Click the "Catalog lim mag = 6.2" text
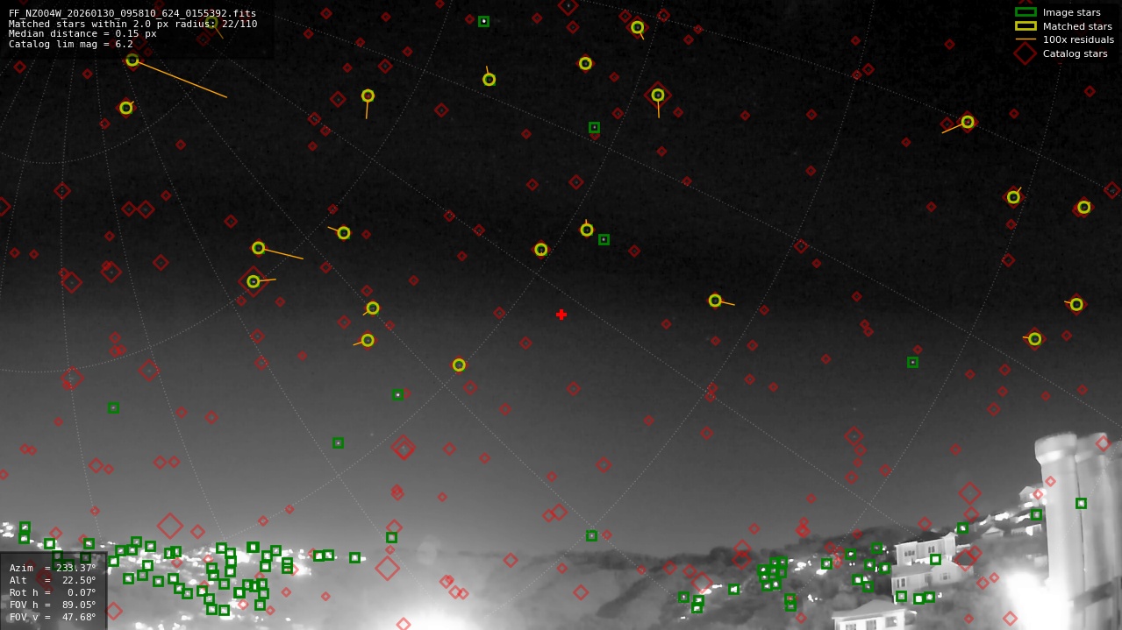The height and width of the screenshot is (630, 1122). 71,44
